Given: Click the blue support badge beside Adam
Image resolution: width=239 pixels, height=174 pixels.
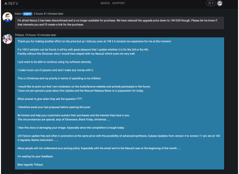Looking at the screenshot, I should tap(27, 14).
